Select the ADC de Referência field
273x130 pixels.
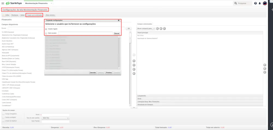(8, 47)
